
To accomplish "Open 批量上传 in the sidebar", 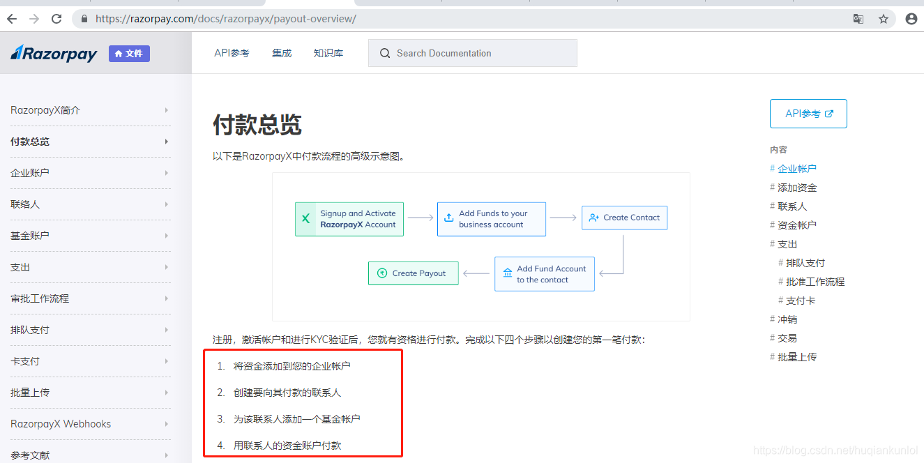I will 30,393.
